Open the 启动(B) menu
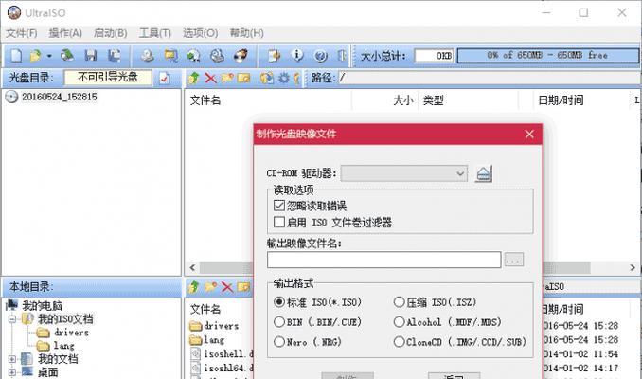Image resolution: width=642 pixels, height=379 pixels. coord(111,33)
